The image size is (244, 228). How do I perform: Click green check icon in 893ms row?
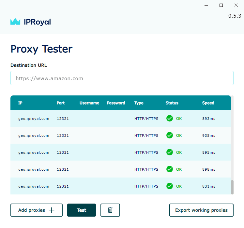(170, 119)
